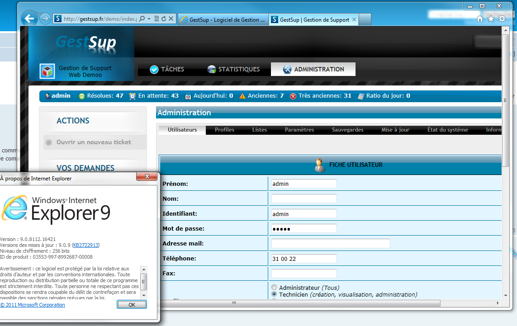Select the Listes tab
Screen dimensions: 517x326
(260, 130)
